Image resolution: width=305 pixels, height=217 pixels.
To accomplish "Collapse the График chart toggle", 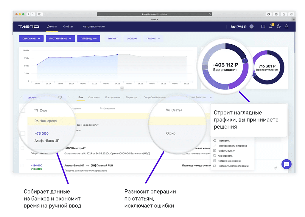I will [x=153, y=39].
